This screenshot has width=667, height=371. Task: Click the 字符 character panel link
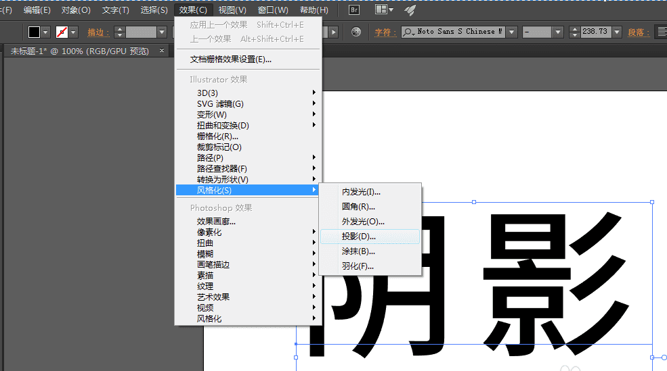[383, 32]
